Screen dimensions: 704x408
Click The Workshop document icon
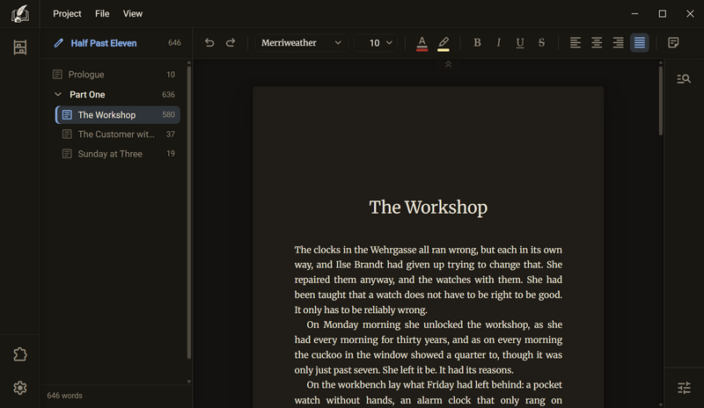(x=67, y=115)
